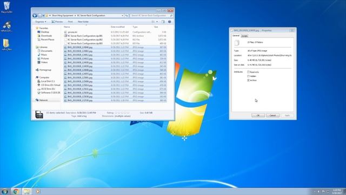Open the address bar previous locations dropdown
346x195 pixels.
coord(122,16)
